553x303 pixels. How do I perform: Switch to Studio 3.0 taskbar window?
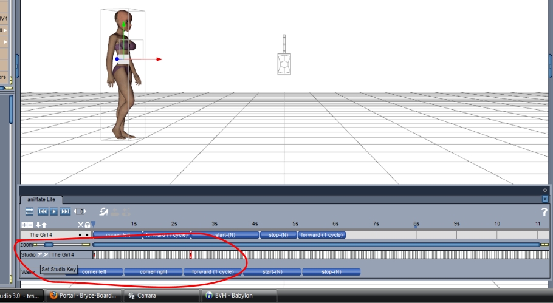click(x=21, y=296)
